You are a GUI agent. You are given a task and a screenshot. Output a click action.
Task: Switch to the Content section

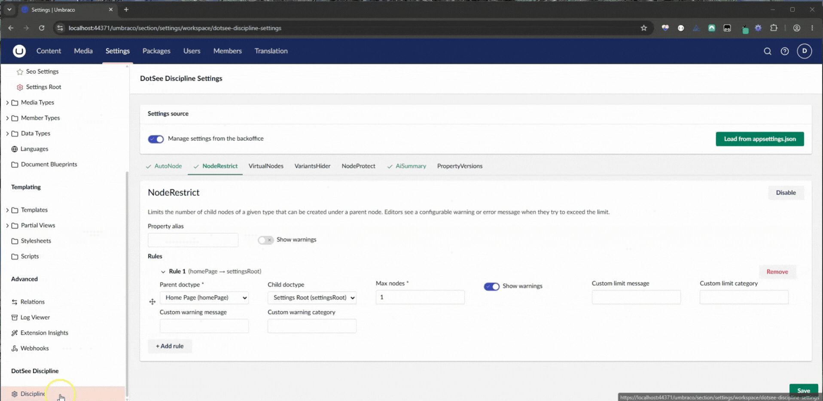pyautogui.click(x=49, y=51)
